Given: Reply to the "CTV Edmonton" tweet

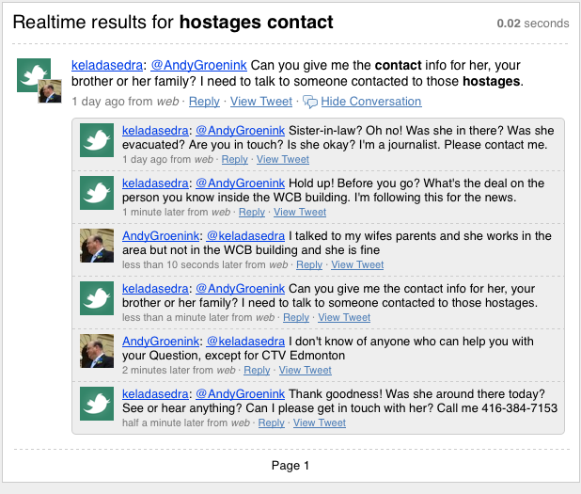Looking at the screenshot, I should tap(257, 371).
